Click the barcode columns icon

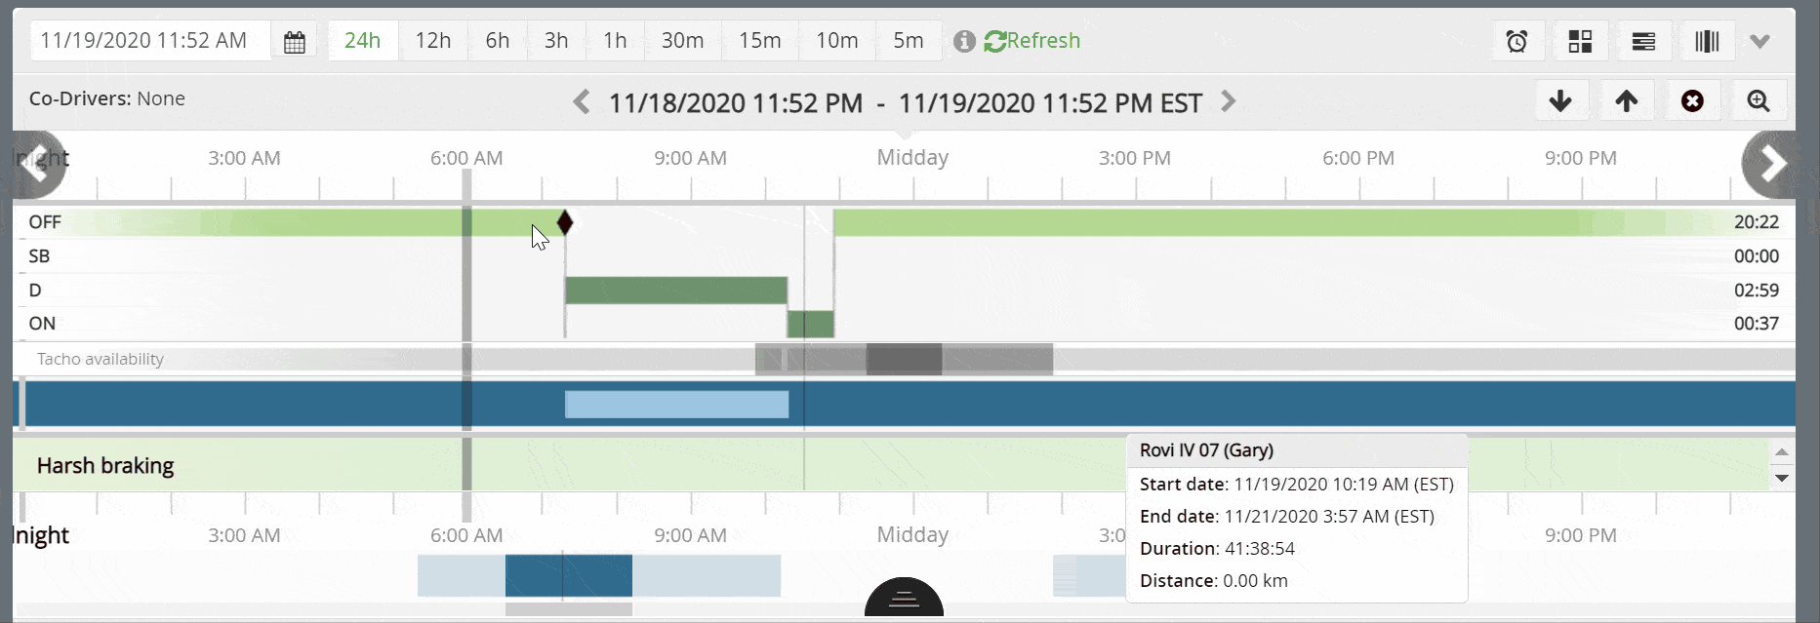coord(1707,41)
